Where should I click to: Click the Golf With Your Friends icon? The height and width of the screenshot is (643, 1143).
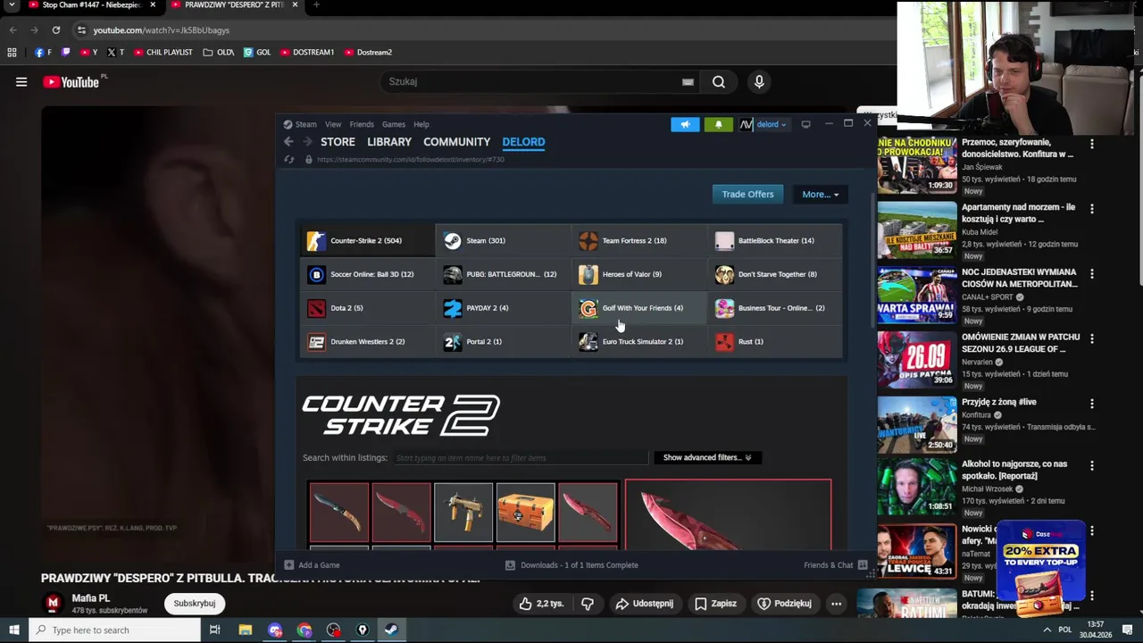click(x=588, y=308)
